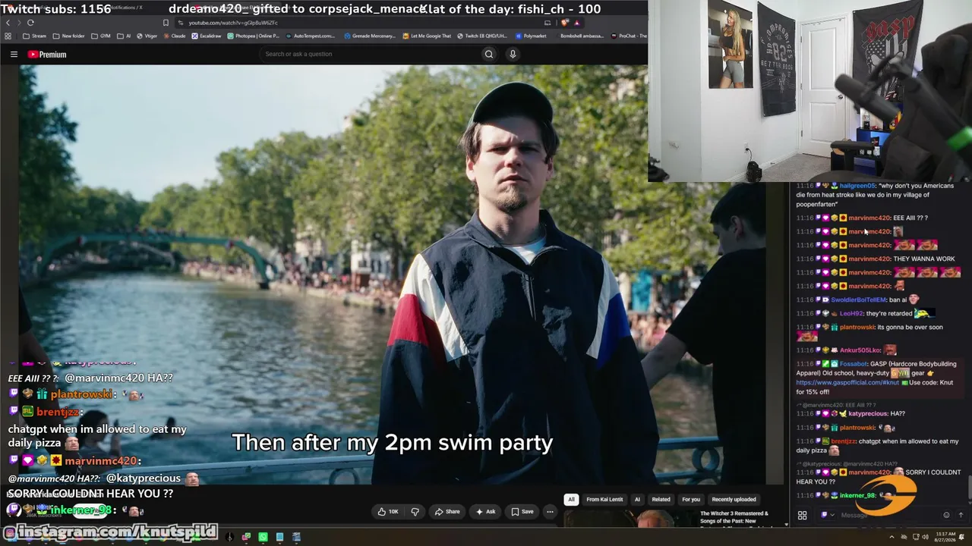Select the 'For you' filter chip
This screenshot has width=972, height=546.
point(691,500)
